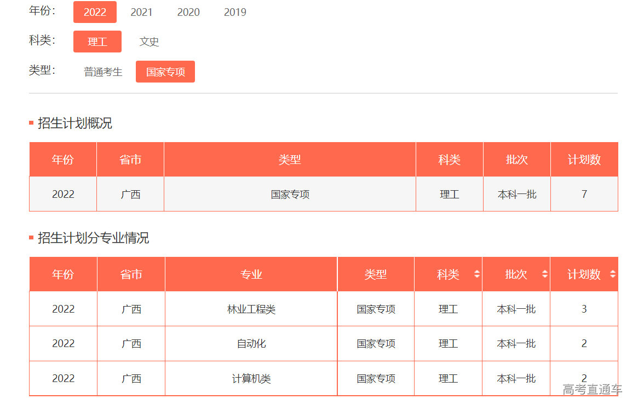Image resolution: width=638 pixels, height=411 pixels.
Task: Click 广西 in the overview table row
Action: pyautogui.click(x=130, y=194)
